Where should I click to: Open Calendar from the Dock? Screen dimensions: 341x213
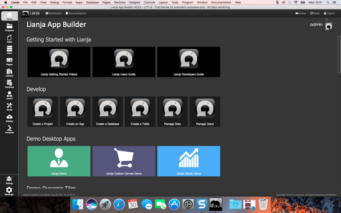pyautogui.click(x=133, y=204)
